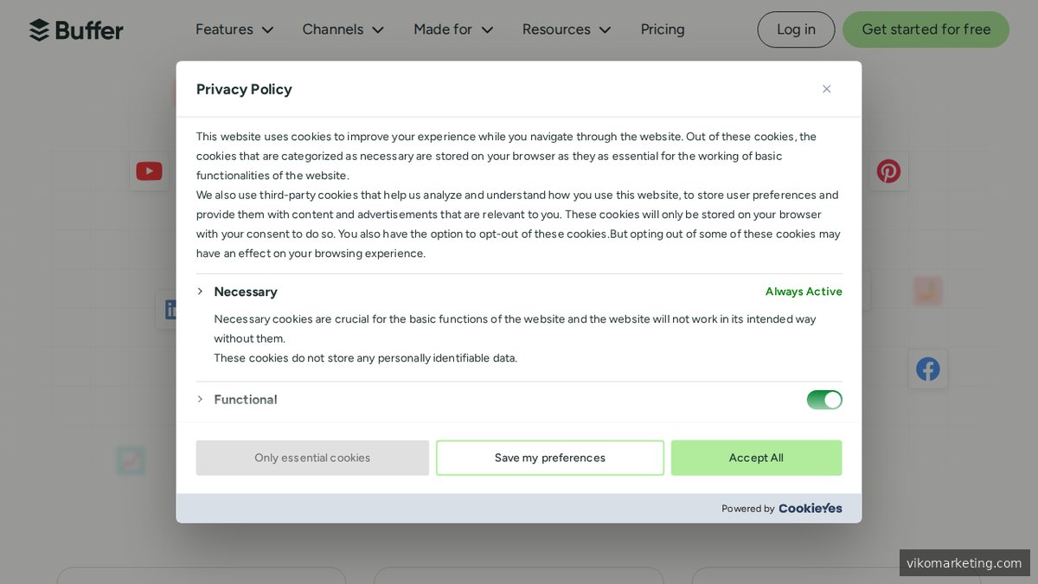
Task: Click Save my preferences button
Action: pyautogui.click(x=549, y=458)
